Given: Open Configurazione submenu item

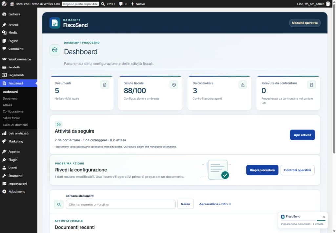Looking at the screenshot, I should coord(13,111).
